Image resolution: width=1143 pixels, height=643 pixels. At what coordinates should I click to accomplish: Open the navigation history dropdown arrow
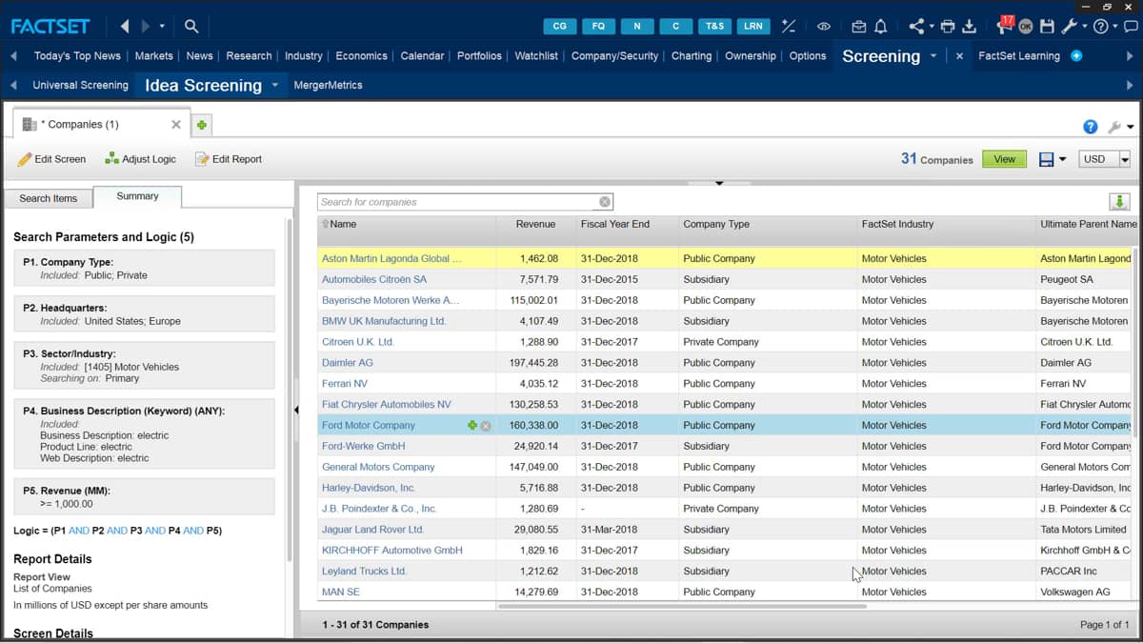point(162,27)
